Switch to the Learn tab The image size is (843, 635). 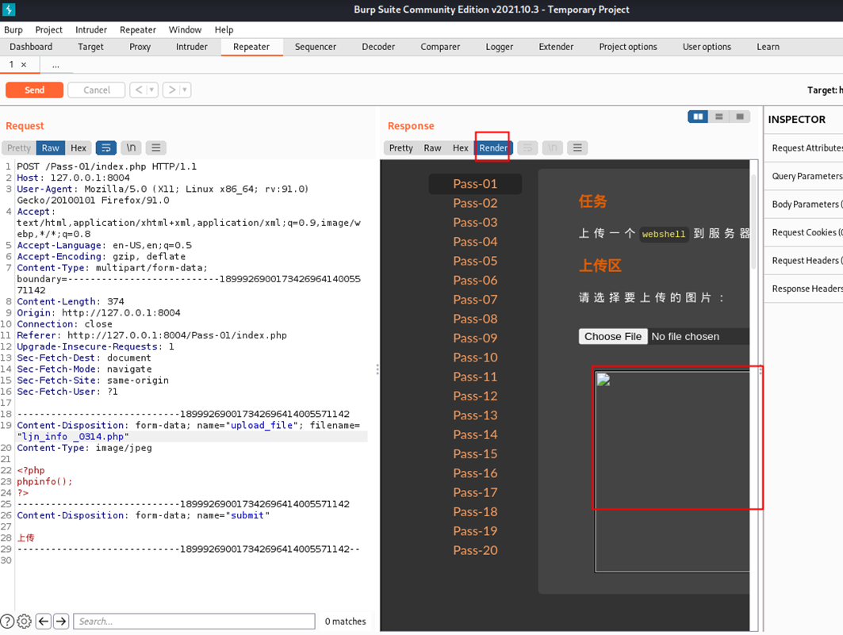pos(768,47)
